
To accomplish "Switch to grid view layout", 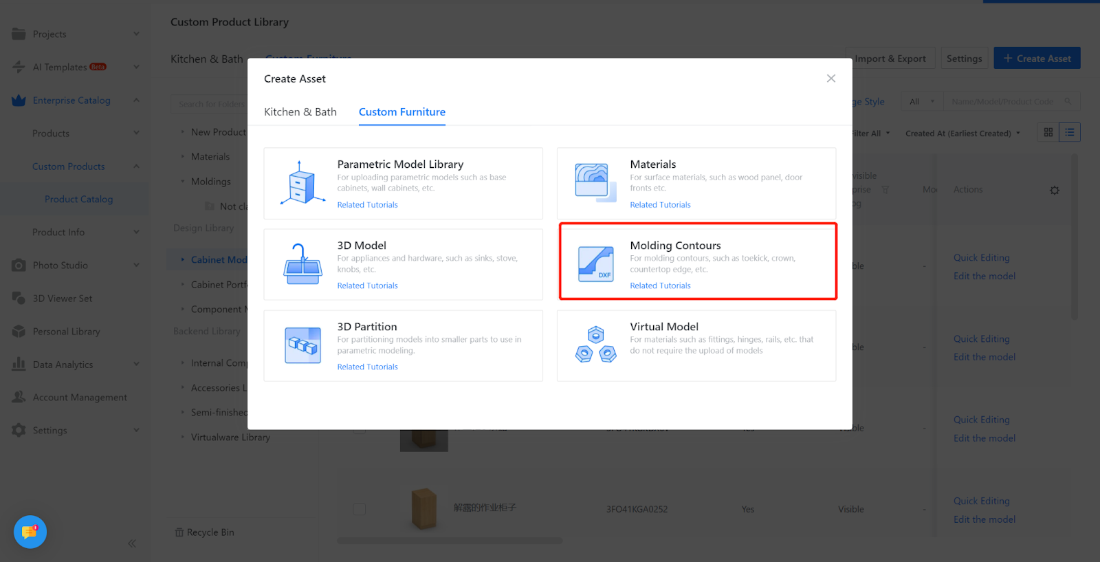I will (1048, 133).
